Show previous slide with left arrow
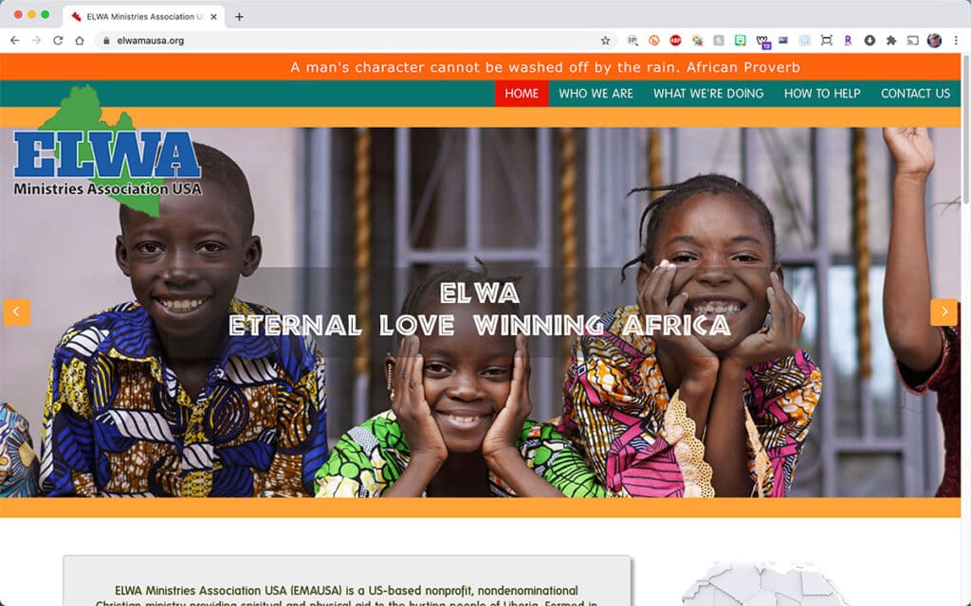 [x=17, y=312]
